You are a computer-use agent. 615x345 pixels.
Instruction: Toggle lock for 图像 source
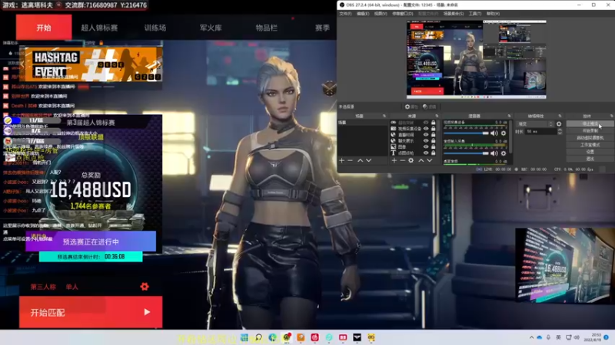[x=434, y=146]
